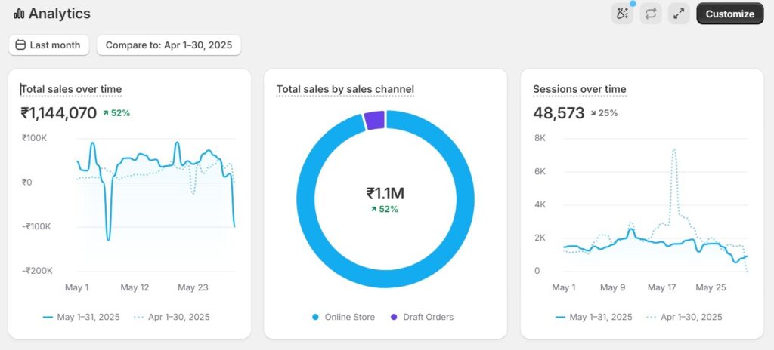Click the purple Draft Orders legend dot
This screenshot has height=350, width=774.
pos(393,317)
